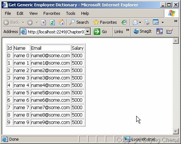Maximize the Internet Explorer window

click(x=169, y=5)
